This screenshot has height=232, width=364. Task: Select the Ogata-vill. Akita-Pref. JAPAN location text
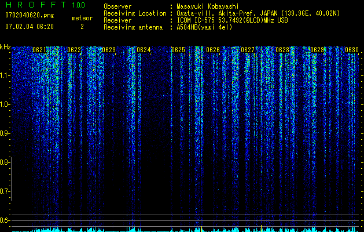pyautogui.click(x=258, y=13)
